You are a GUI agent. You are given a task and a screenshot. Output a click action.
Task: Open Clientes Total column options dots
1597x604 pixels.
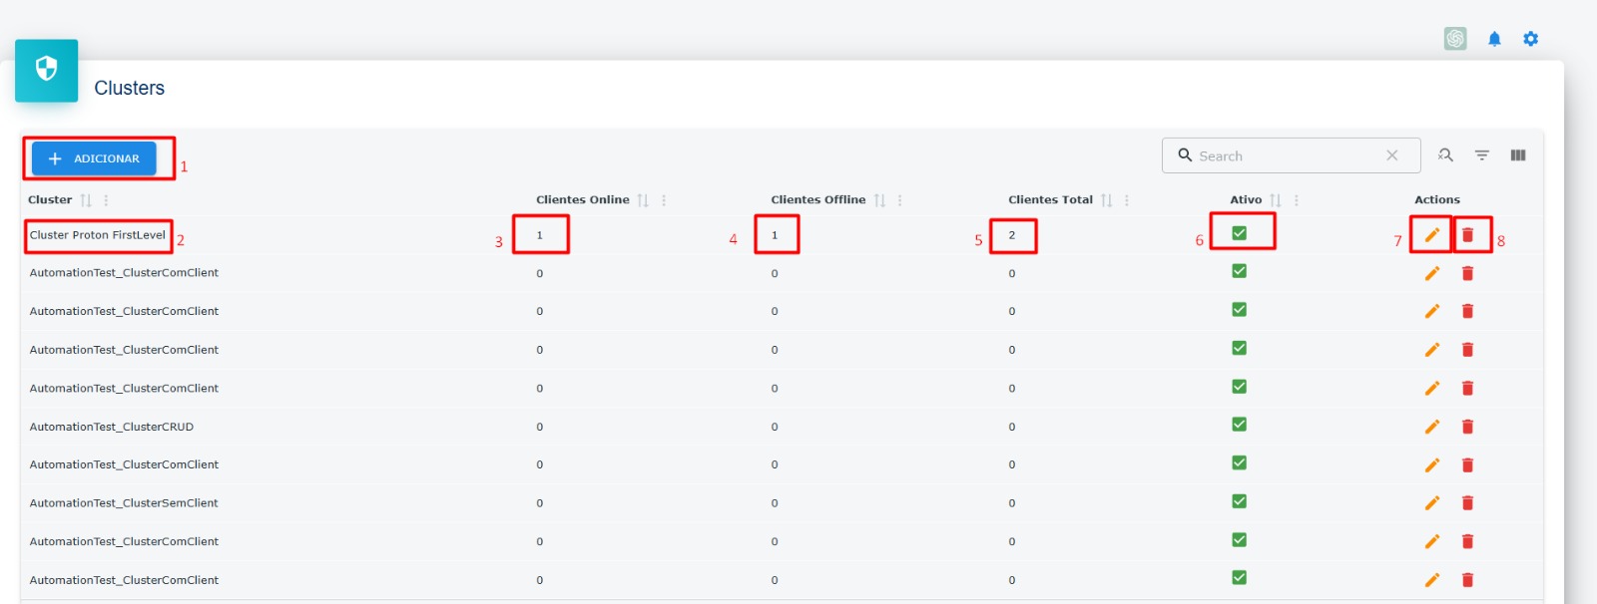point(1127,200)
